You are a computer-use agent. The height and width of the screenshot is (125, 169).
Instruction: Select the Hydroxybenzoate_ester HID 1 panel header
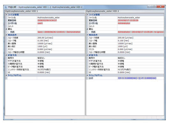click(x=45, y=11)
